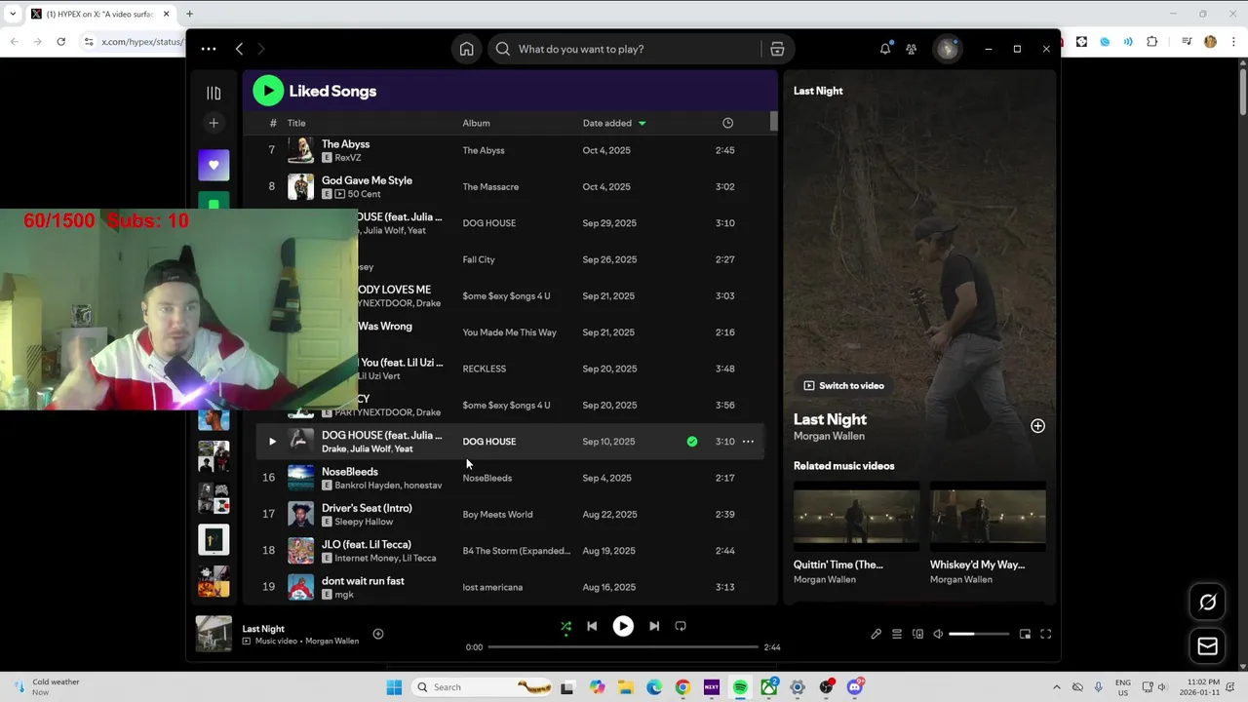Open Connect to a device icon
Image resolution: width=1248 pixels, height=702 pixels.
[917, 634]
